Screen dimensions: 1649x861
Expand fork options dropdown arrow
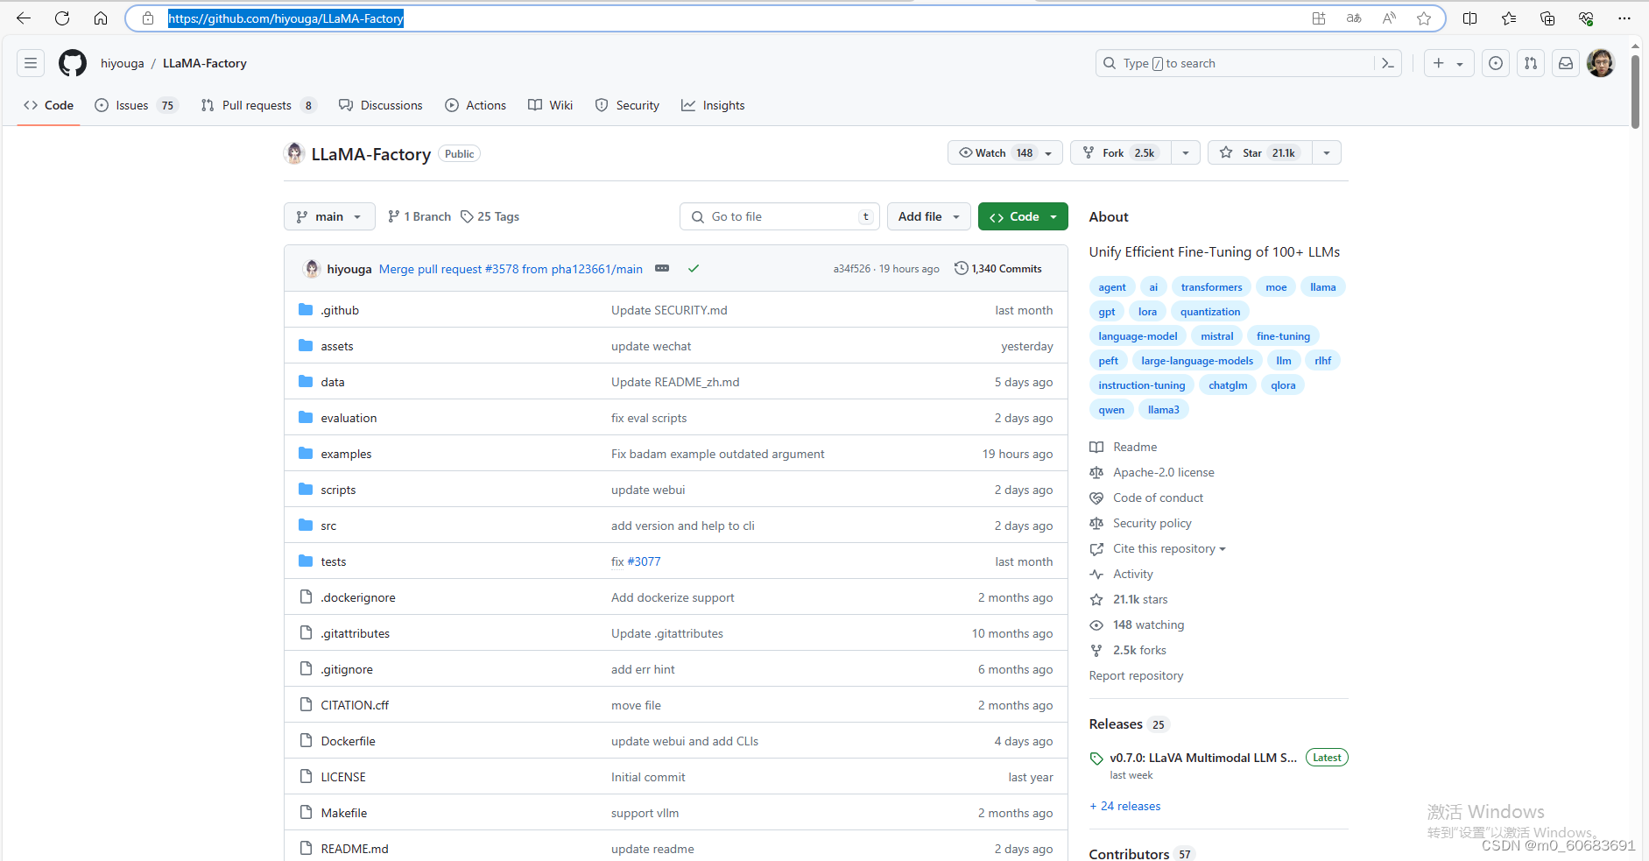(x=1186, y=152)
